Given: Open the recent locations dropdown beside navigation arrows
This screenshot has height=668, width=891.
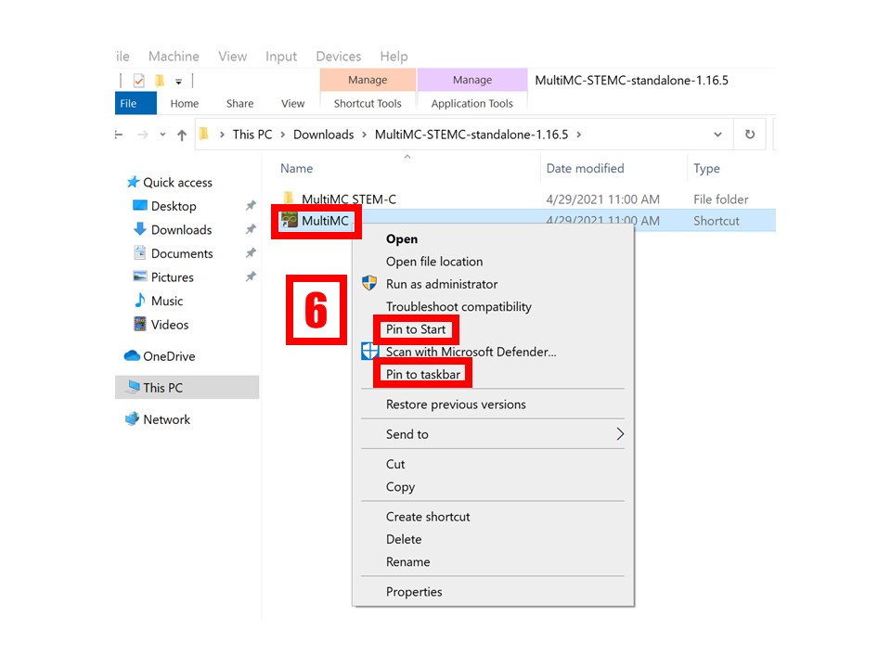Looking at the screenshot, I should pos(162,135).
